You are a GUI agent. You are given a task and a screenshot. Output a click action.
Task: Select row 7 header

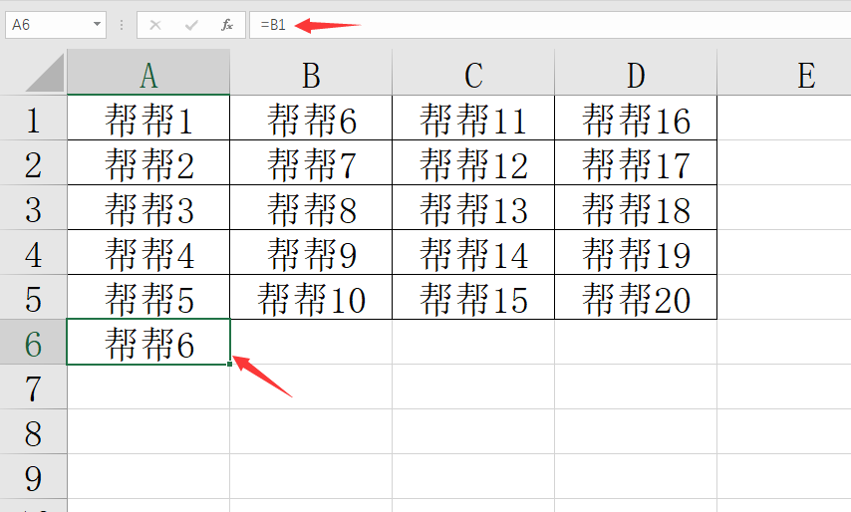33,386
